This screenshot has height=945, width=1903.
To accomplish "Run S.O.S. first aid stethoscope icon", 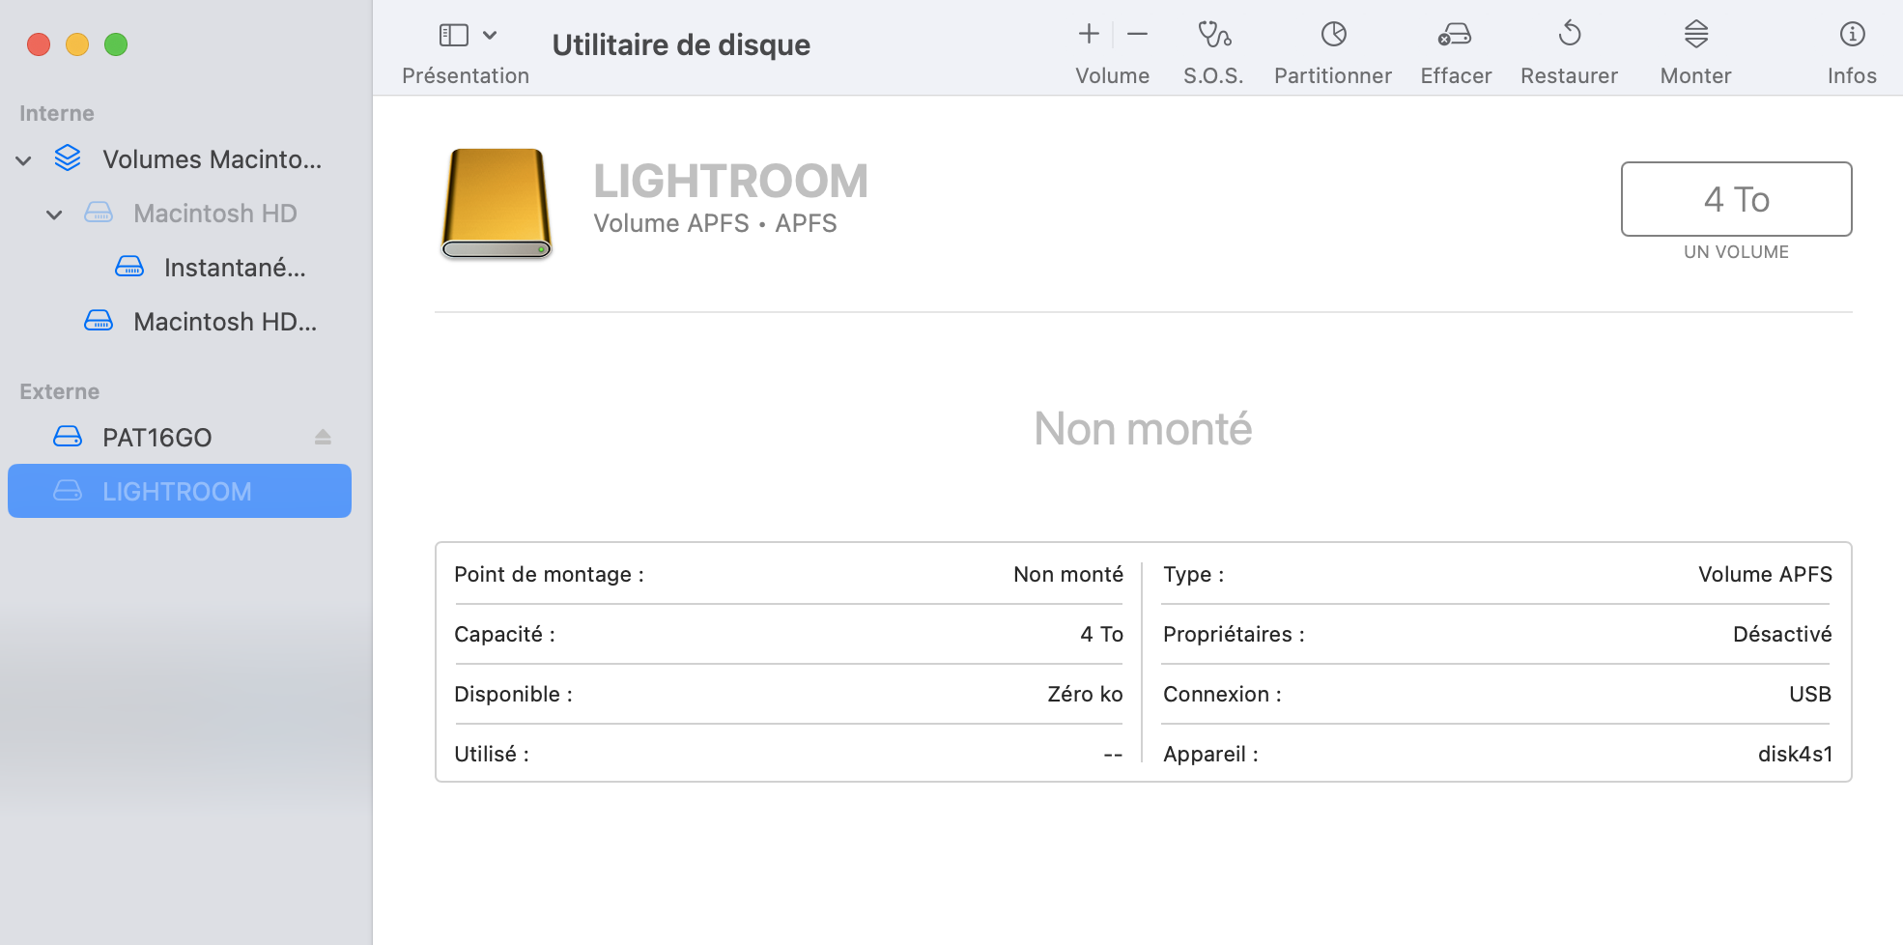I will (1214, 34).
